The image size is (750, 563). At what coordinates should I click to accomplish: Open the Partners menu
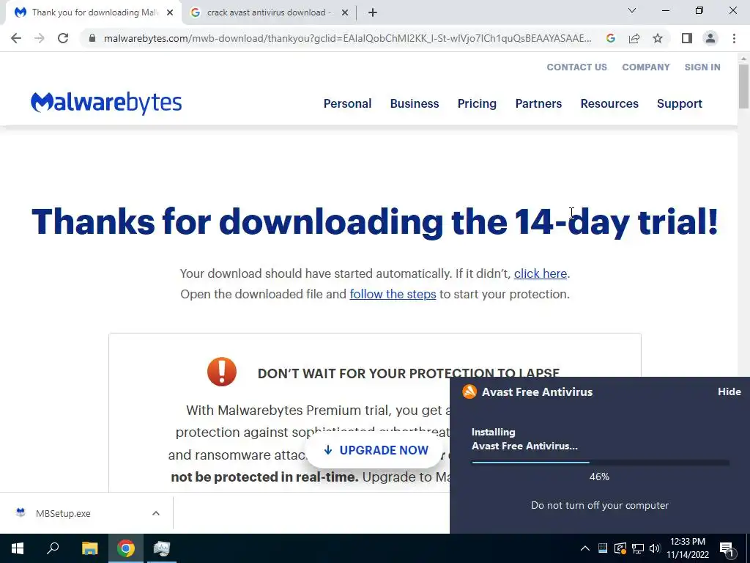point(538,103)
